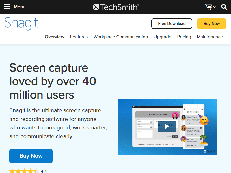Click the search magnifier icon
The width and height of the screenshot is (231, 173).
click(224, 7)
